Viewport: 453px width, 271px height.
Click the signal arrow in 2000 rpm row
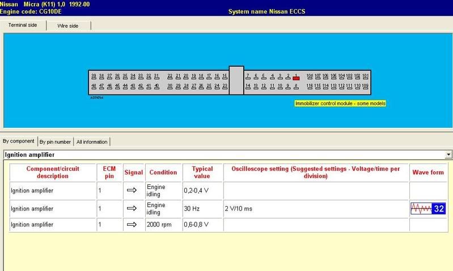(x=132, y=224)
